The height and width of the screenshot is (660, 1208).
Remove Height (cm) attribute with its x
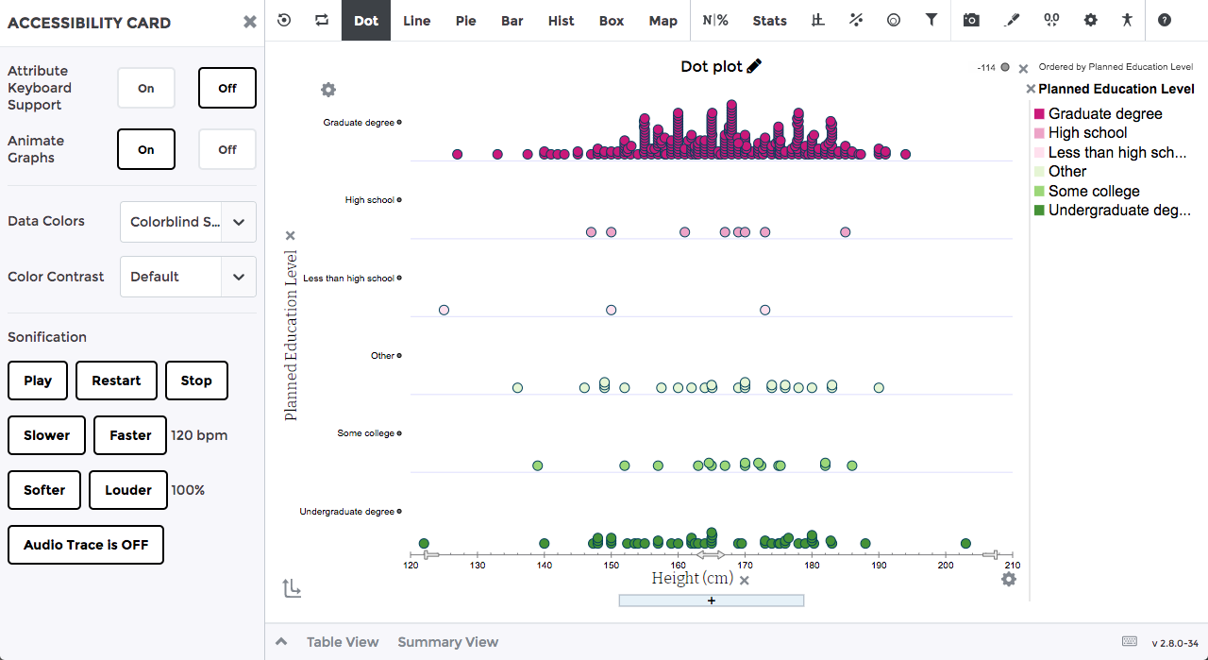pos(745,580)
